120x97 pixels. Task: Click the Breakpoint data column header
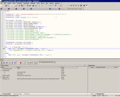point(105,67)
